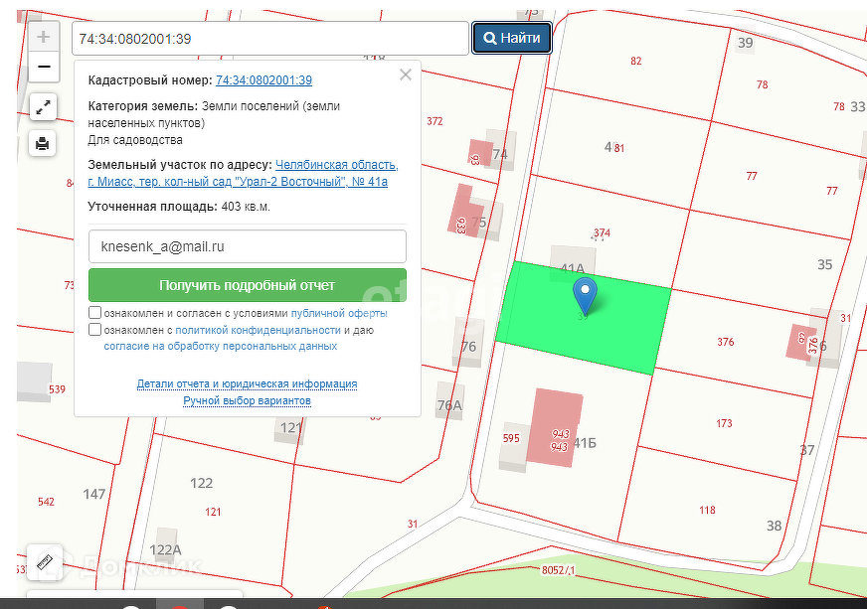
Task: Open политикой конфиденциальности link
Action: (x=258, y=330)
